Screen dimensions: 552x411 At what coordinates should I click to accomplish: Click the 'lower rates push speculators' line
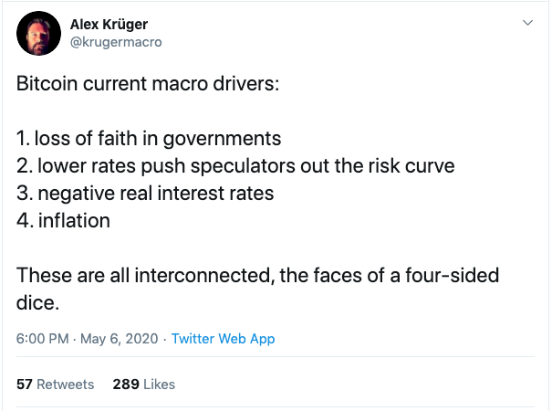click(235, 165)
